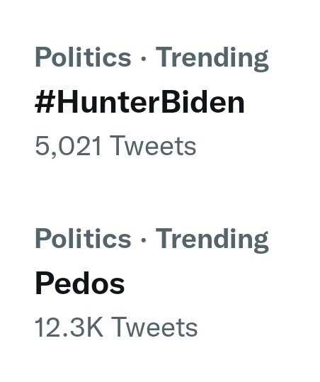Click the number 12.3K under Pedos
Image resolution: width=320 pixels, height=382 pixels.
(69, 327)
